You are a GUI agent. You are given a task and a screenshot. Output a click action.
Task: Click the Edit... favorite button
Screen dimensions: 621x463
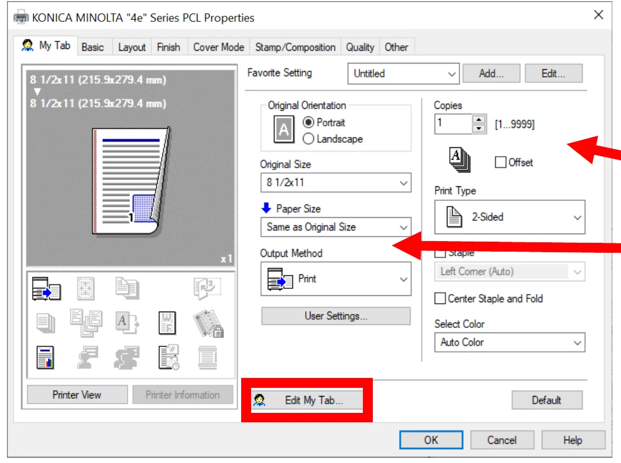click(x=553, y=73)
